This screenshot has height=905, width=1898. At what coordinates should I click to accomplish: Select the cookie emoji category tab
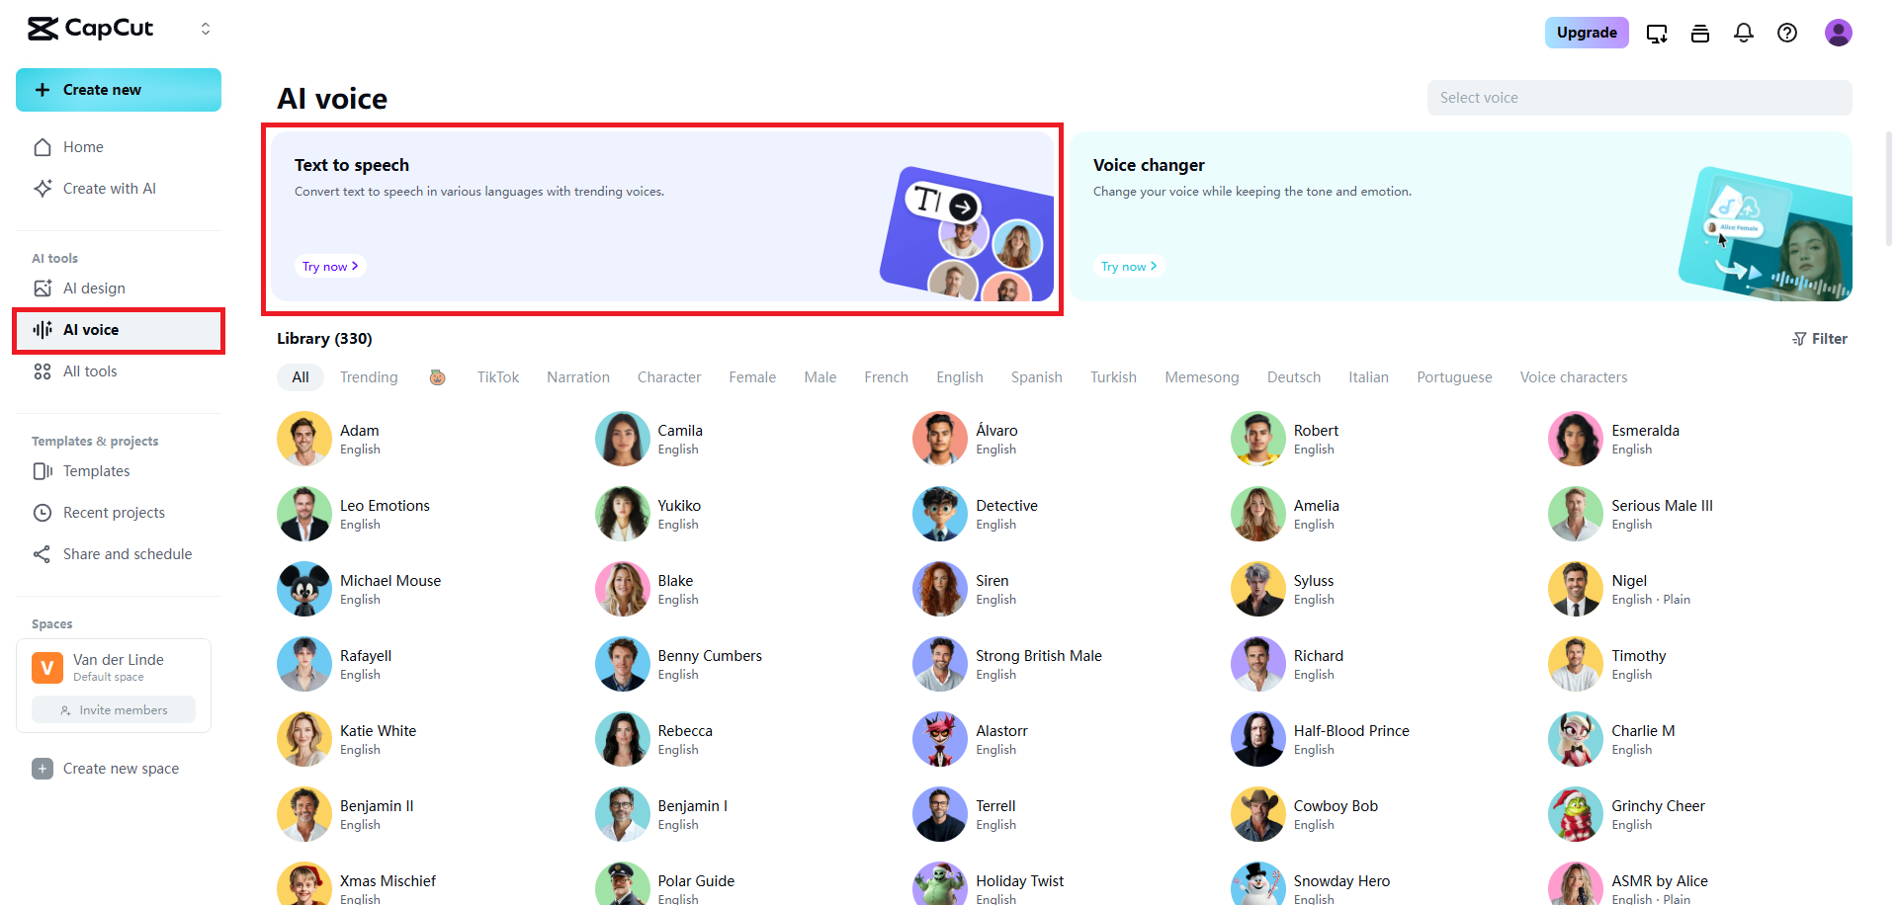[x=437, y=377]
